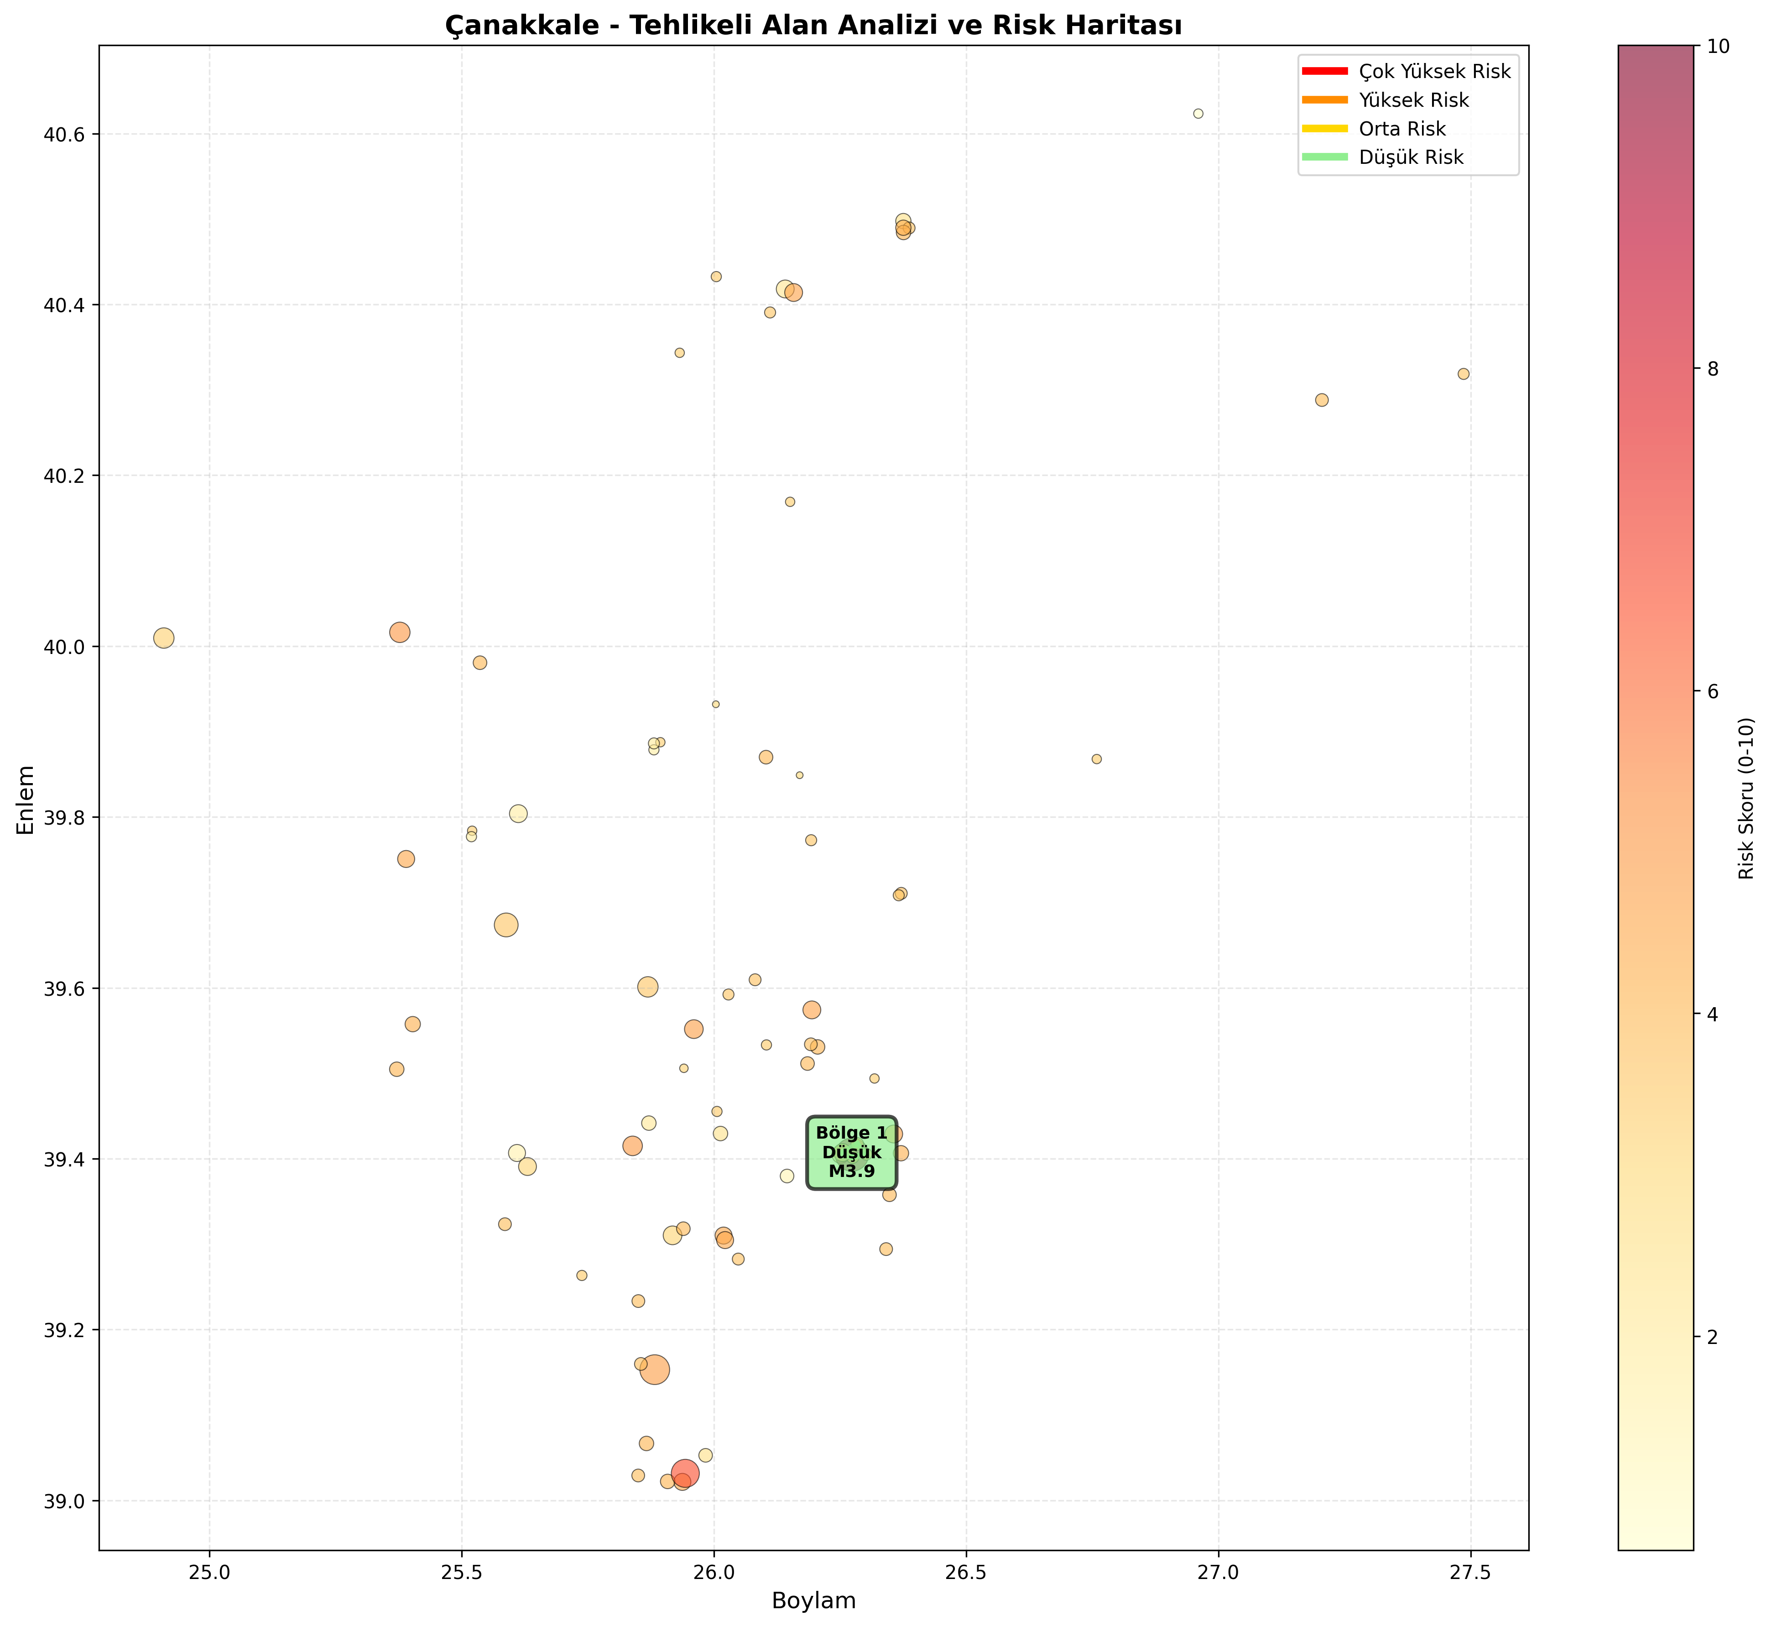Click the 'Yüksek Risk' legend label
Image resolution: width=1771 pixels, height=1626 pixels.
1414,100
